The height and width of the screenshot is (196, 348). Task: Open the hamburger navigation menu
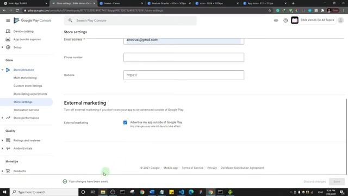pyautogui.click(x=8, y=21)
